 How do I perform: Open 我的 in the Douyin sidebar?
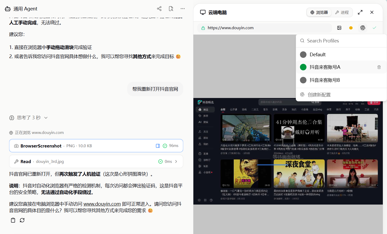203,144
